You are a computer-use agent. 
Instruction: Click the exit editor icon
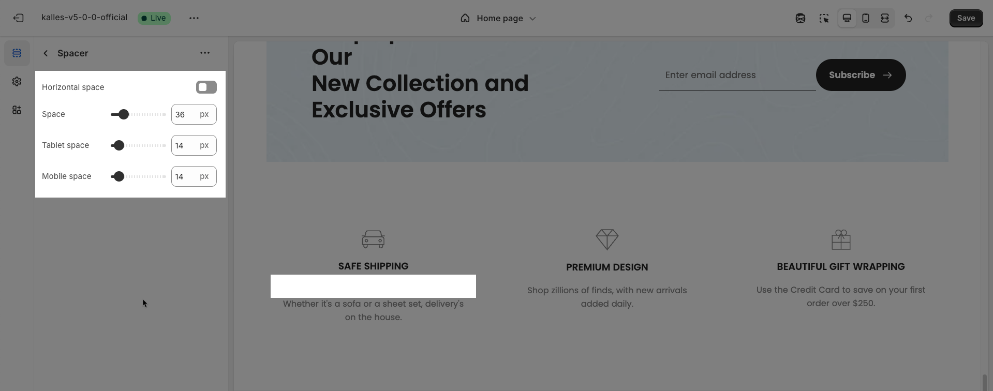pos(19,18)
